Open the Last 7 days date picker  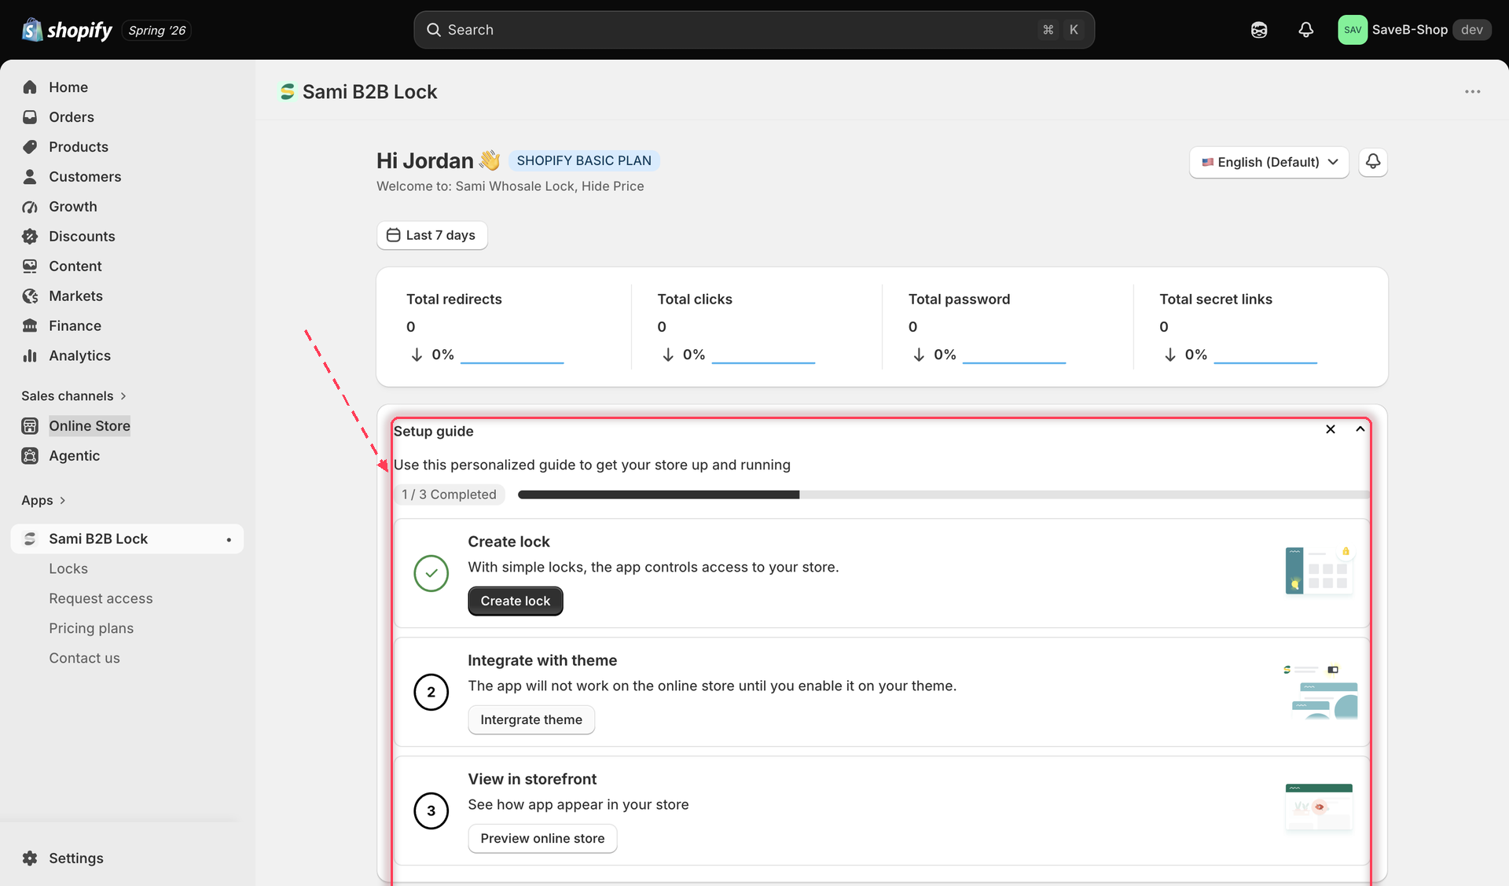(432, 235)
